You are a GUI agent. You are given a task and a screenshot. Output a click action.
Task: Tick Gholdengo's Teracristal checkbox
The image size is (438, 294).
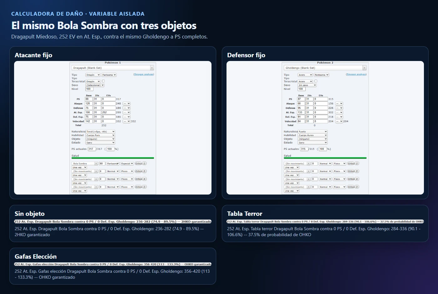(316, 81)
